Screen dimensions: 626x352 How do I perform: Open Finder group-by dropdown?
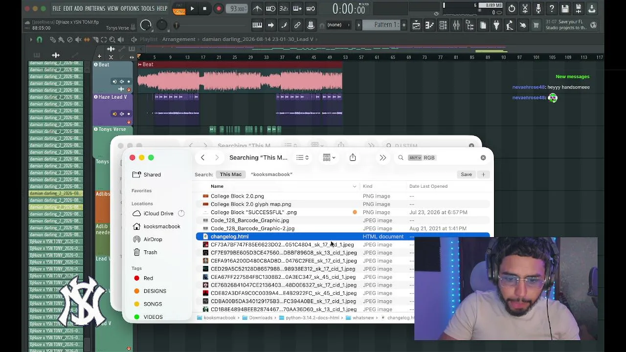coord(329,157)
